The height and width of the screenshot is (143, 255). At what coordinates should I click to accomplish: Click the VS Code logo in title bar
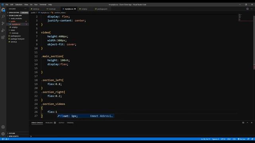pos(2,4)
